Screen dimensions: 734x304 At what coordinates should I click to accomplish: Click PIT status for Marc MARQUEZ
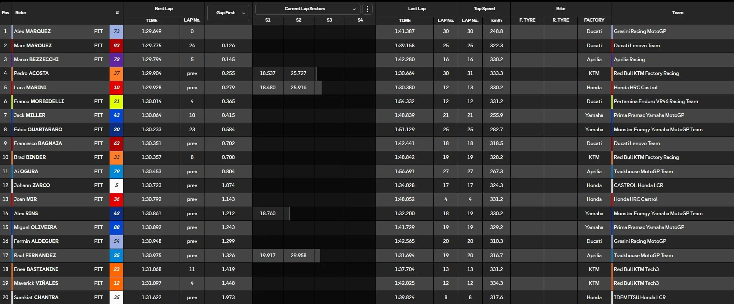99,46
